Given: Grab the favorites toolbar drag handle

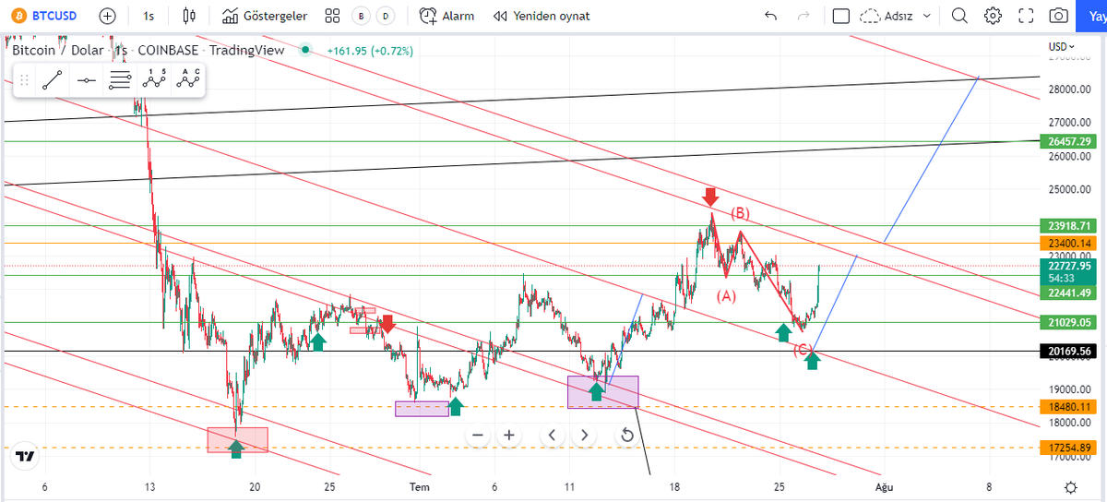Looking at the screenshot, I should tap(25, 80).
